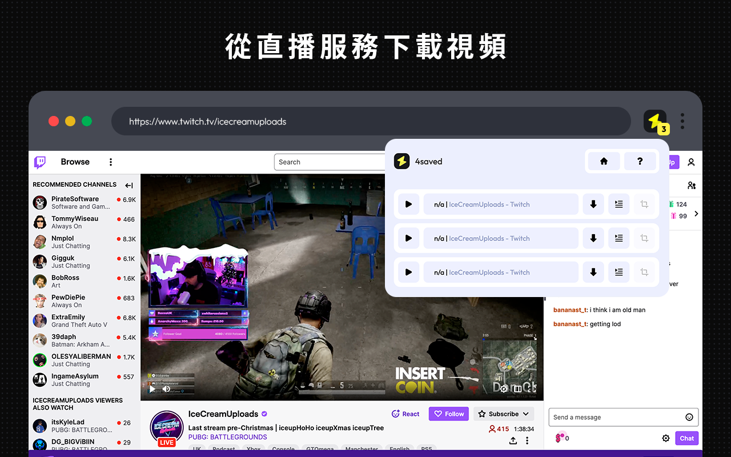Click the channel points icon
Image resolution: width=731 pixels, height=457 pixels.
click(560, 438)
